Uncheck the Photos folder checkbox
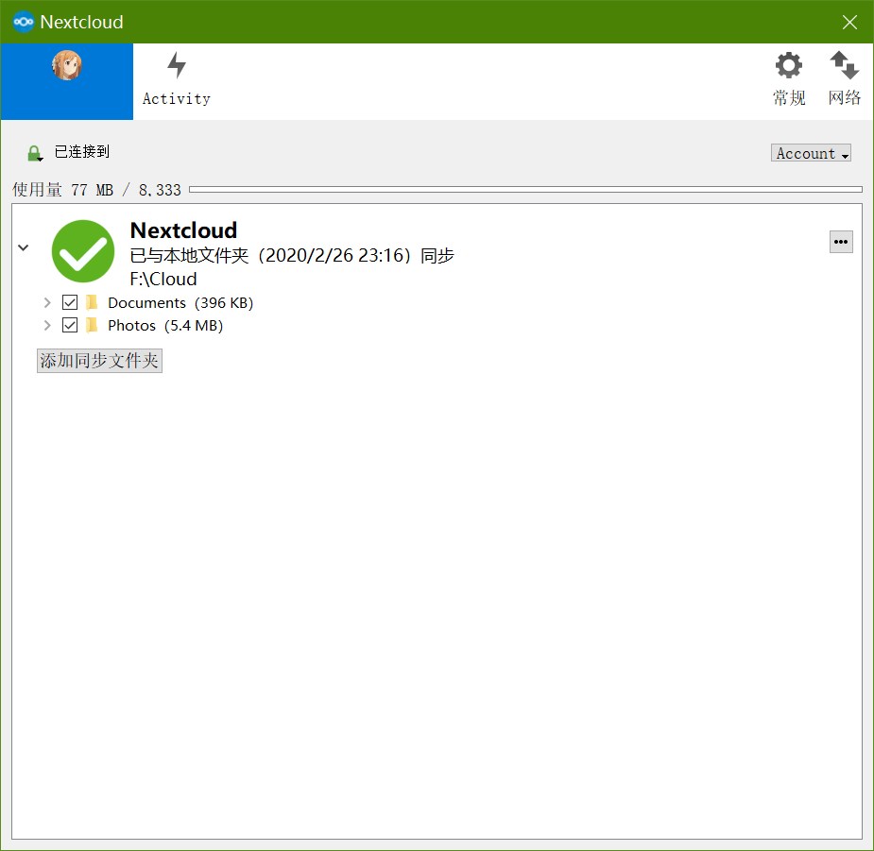Viewport: 874px width, 851px height. [70, 325]
